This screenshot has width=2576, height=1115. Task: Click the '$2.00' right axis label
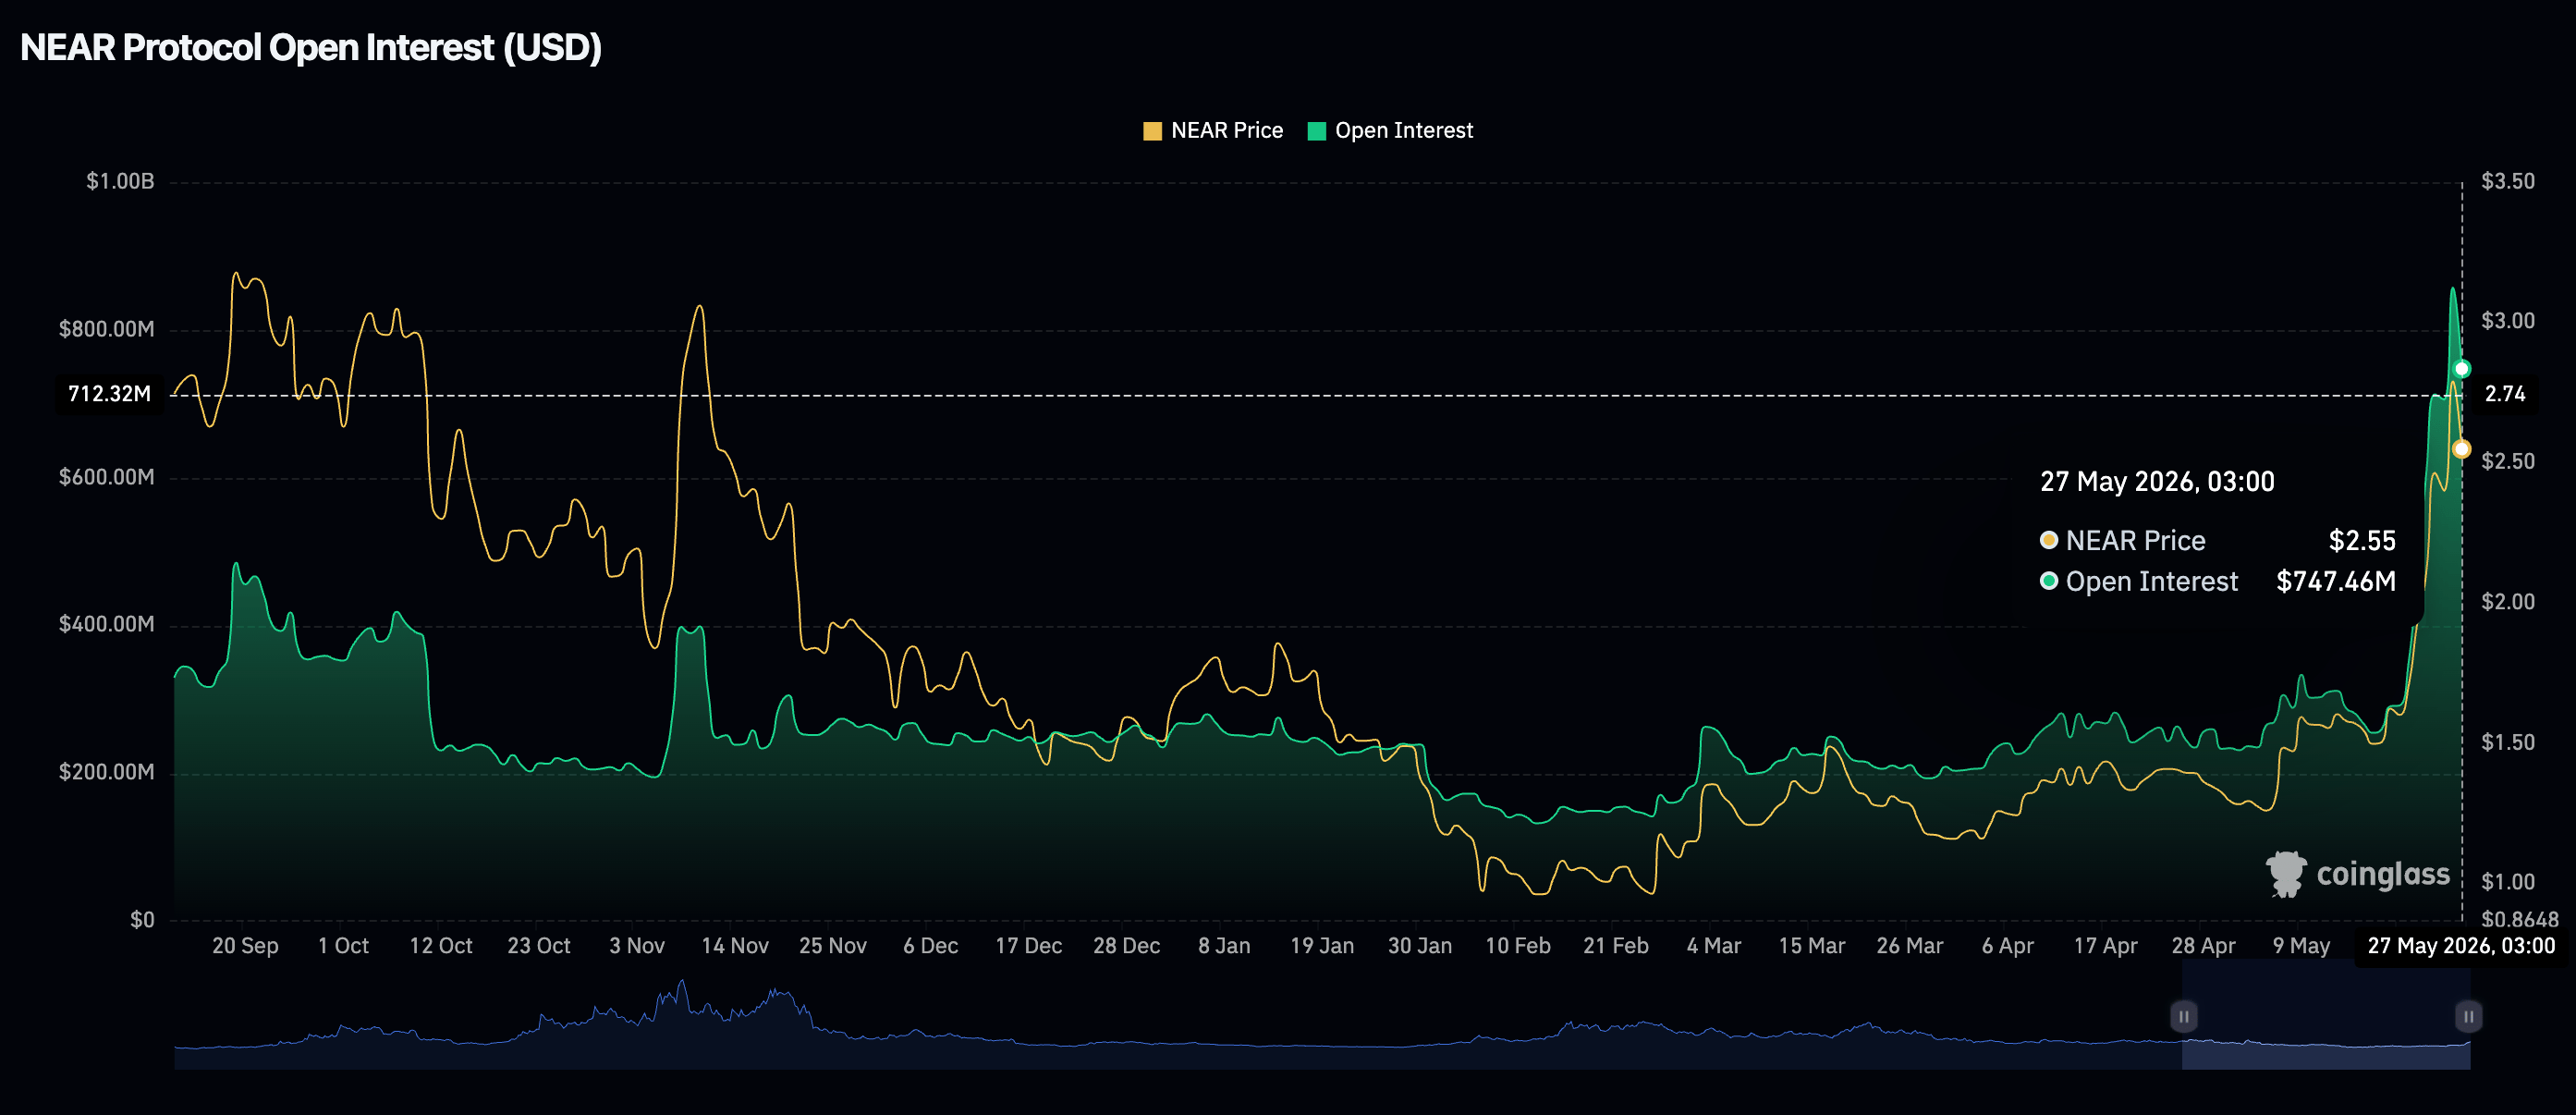pos(2508,601)
